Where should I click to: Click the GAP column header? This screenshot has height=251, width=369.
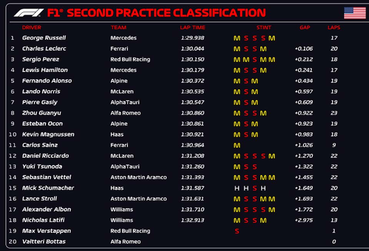tap(305, 28)
